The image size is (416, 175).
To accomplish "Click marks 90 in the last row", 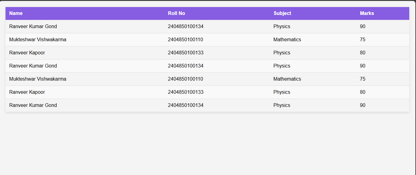I will click(x=362, y=105).
